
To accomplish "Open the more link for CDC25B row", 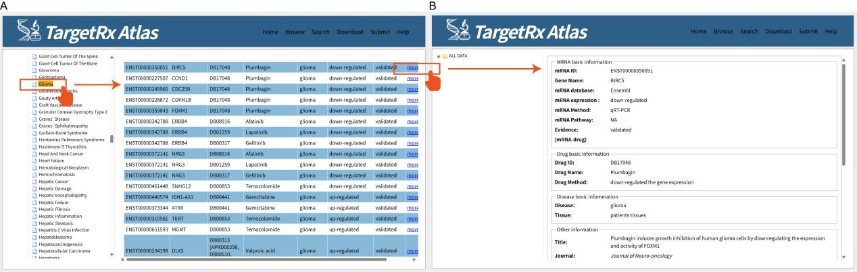I will 412,88.
